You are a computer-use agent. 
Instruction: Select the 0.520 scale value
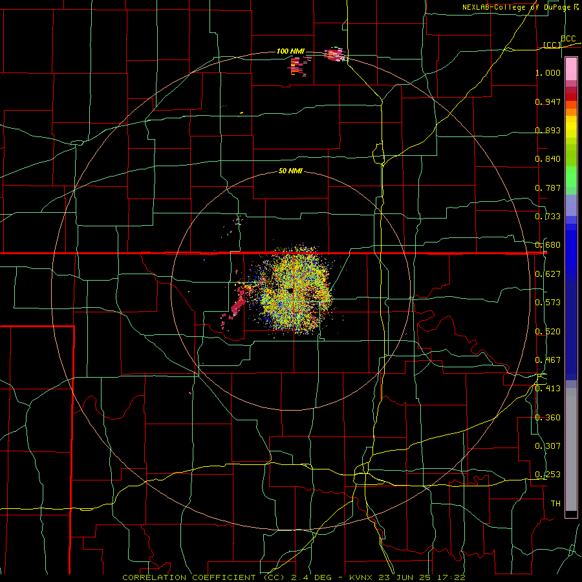click(548, 332)
